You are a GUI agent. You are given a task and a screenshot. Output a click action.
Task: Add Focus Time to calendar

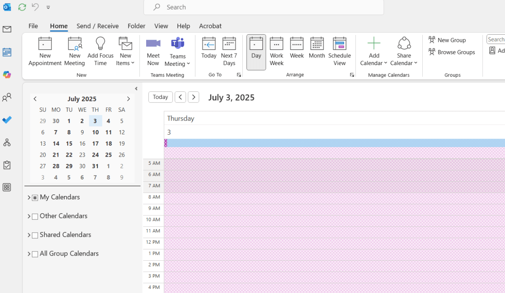click(100, 52)
